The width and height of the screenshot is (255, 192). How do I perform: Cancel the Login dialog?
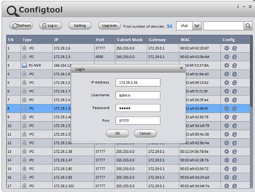(x=145, y=133)
